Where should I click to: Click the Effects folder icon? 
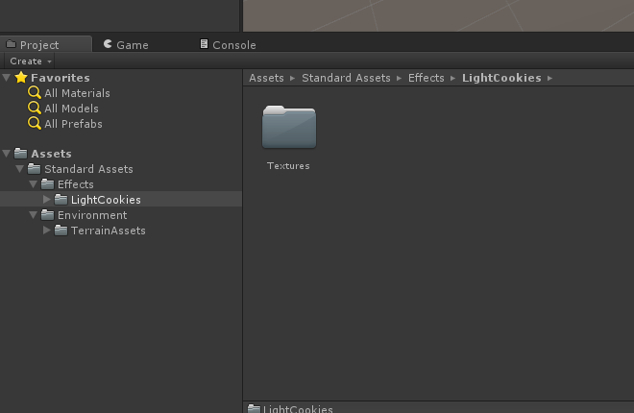(x=47, y=183)
